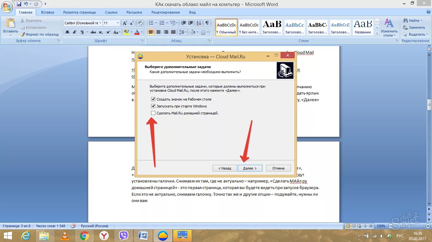The height and width of the screenshot is (242, 432).
Task: Open the font name dropdown (Calibri)
Action: pos(100,23)
